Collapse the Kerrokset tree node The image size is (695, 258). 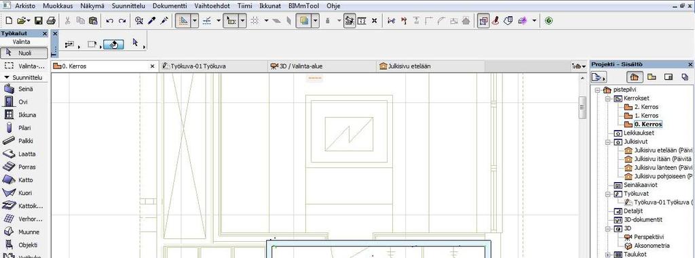click(x=607, y=98)
